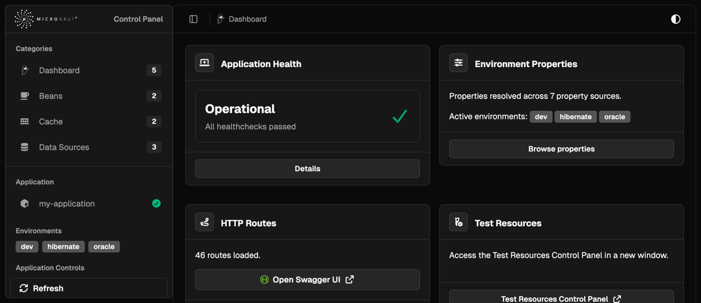Click the my-application cube icon
The height and width of the screenshot is (303, 701).
[x=25, y=204]
